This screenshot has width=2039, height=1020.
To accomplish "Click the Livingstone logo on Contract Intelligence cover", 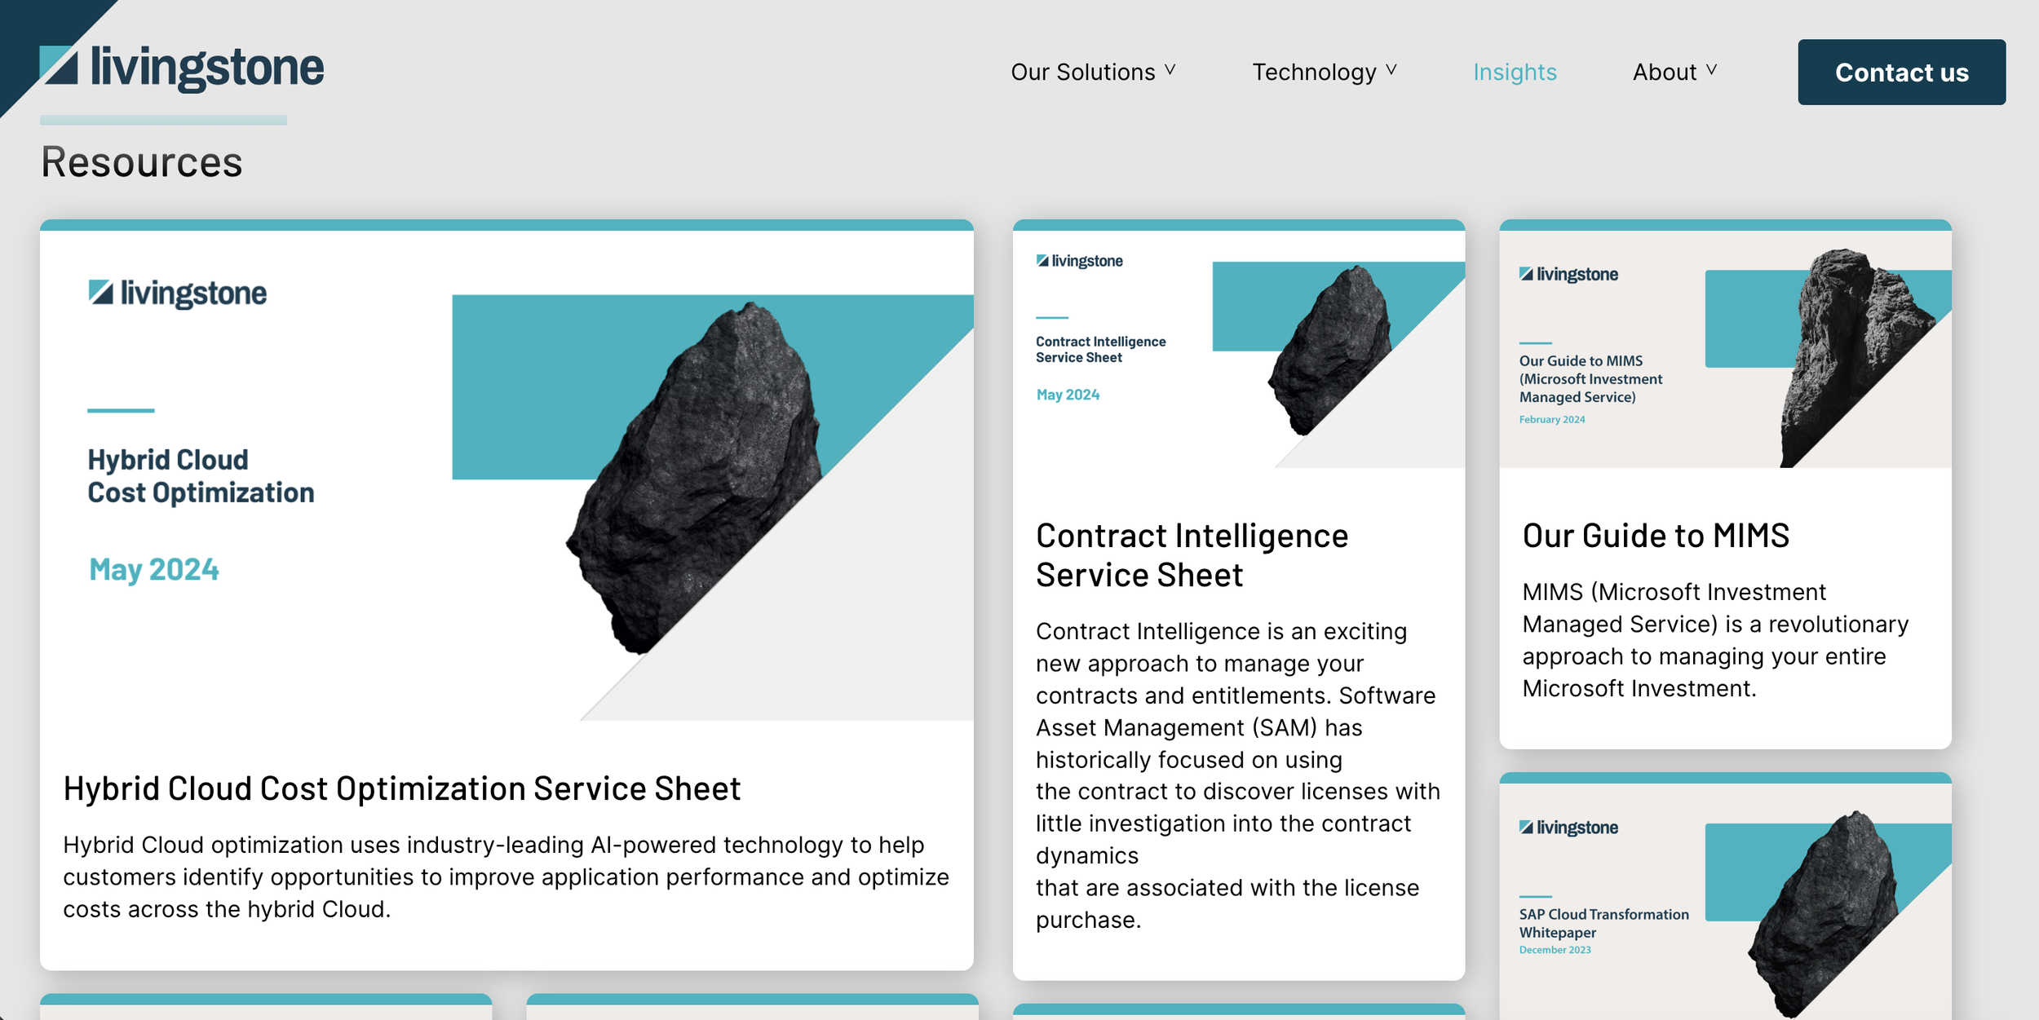I will click(1079, 261).
